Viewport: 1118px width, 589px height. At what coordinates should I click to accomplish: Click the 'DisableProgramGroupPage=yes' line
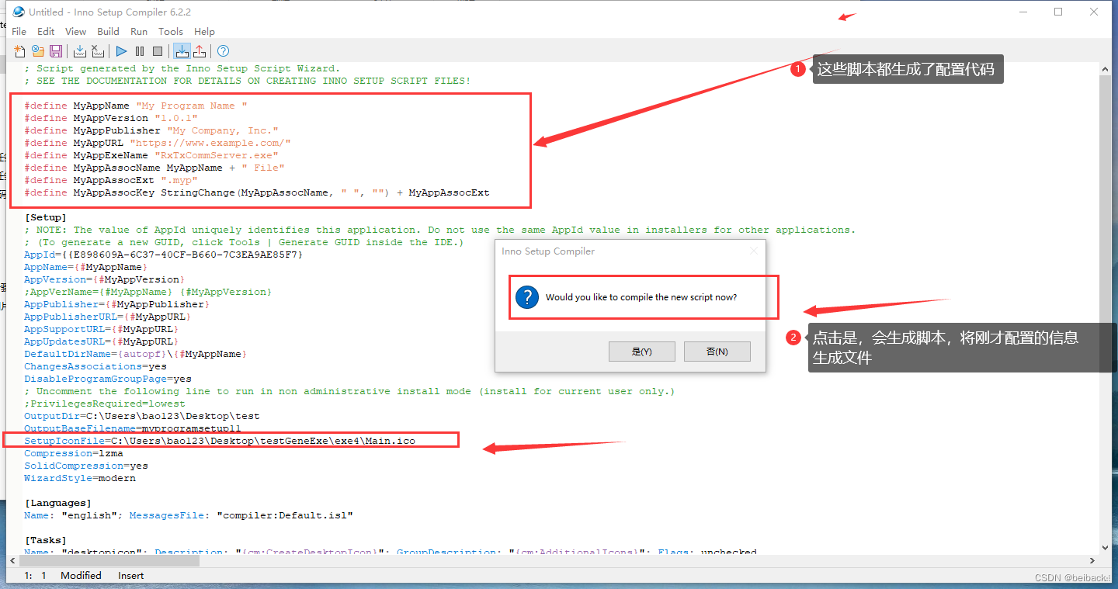coord(108,379)
